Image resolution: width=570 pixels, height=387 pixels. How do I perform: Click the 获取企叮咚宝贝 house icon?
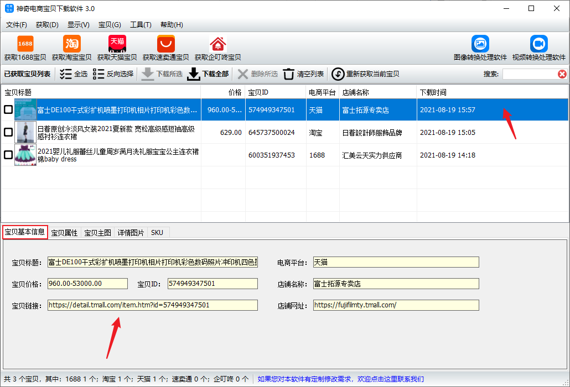[217, 44]
